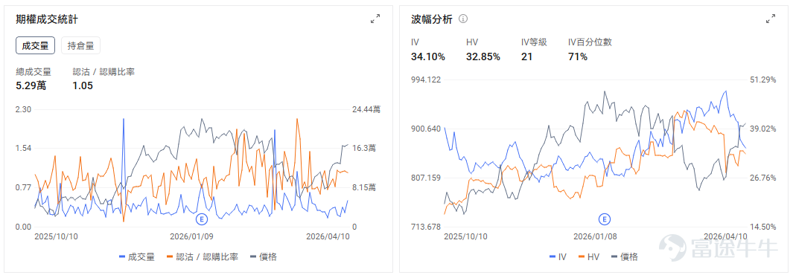This screenshot has width=793, height=275.
Task: Click the IV百分位數 label
Action: pos(590,42)
